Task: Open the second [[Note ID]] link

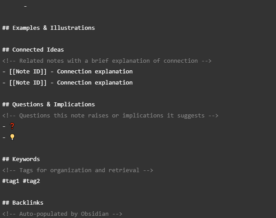Action: 28,83
